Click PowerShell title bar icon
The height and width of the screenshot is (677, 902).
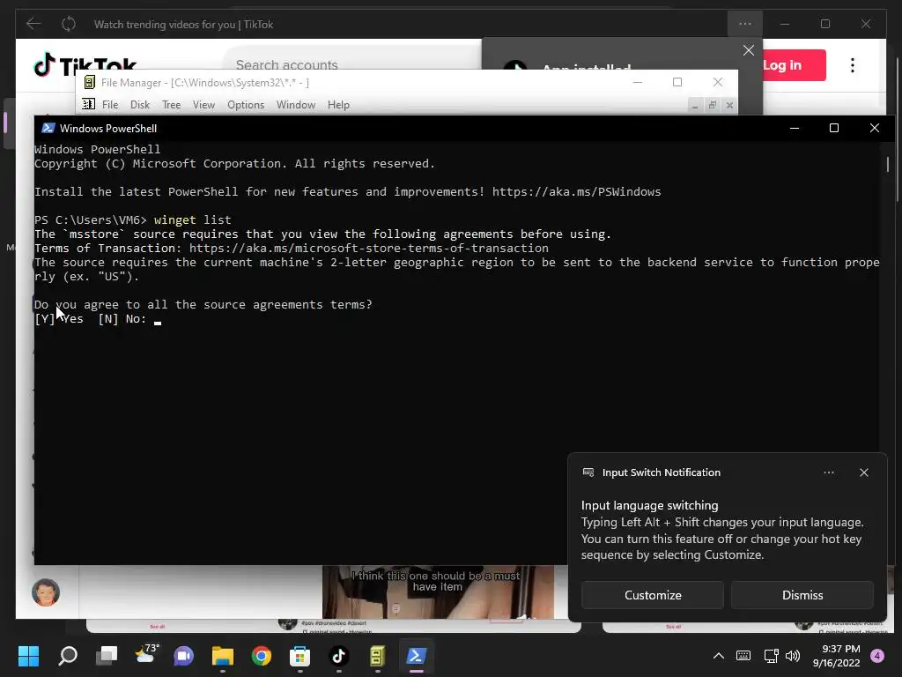(48, 129)
